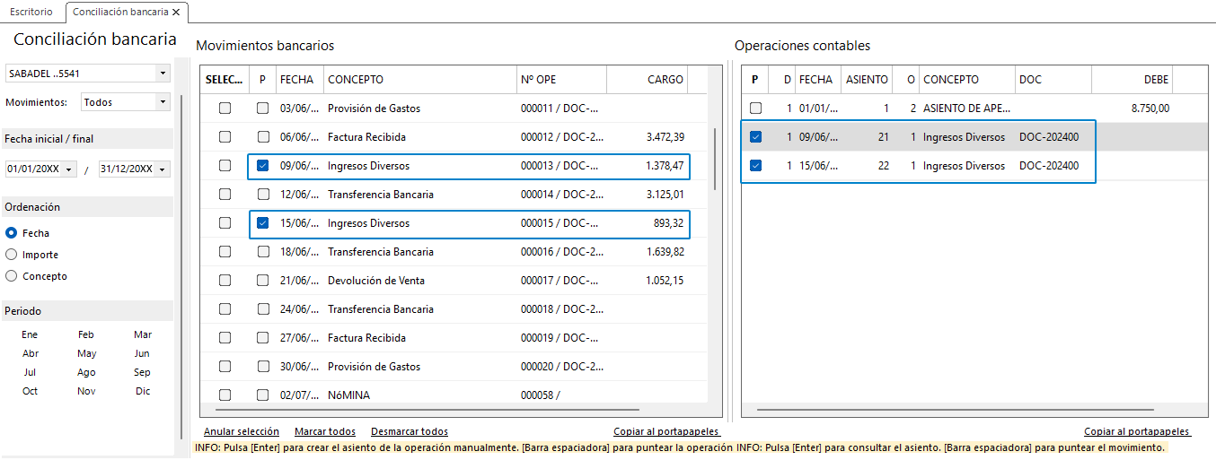Viewport: 1216px width, 460px height.
Task: Click the DEBE column header
Action: click(x=1132, y=80)
